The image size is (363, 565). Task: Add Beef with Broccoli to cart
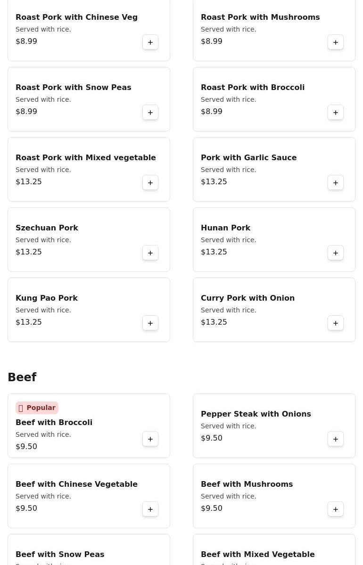[x=150, y=439]
